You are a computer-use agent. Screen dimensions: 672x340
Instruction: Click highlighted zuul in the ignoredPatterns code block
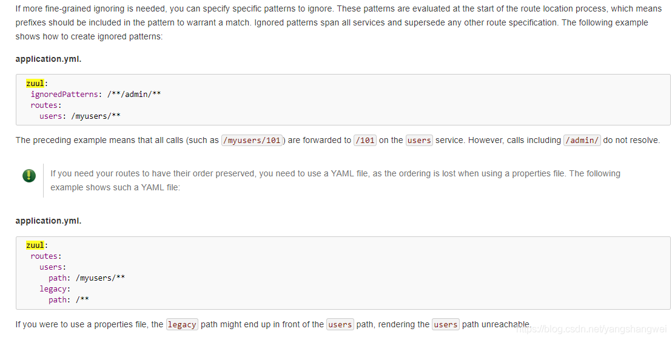[35, 83]
